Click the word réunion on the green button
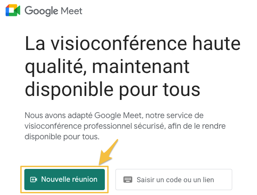Viewport: 257px width, 195px height. click(85, 179)
